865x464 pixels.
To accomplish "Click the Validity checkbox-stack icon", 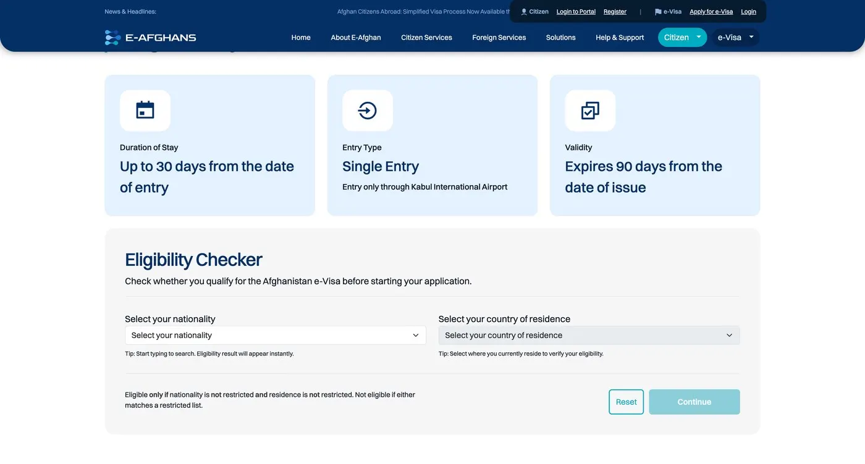I will 590,110.
